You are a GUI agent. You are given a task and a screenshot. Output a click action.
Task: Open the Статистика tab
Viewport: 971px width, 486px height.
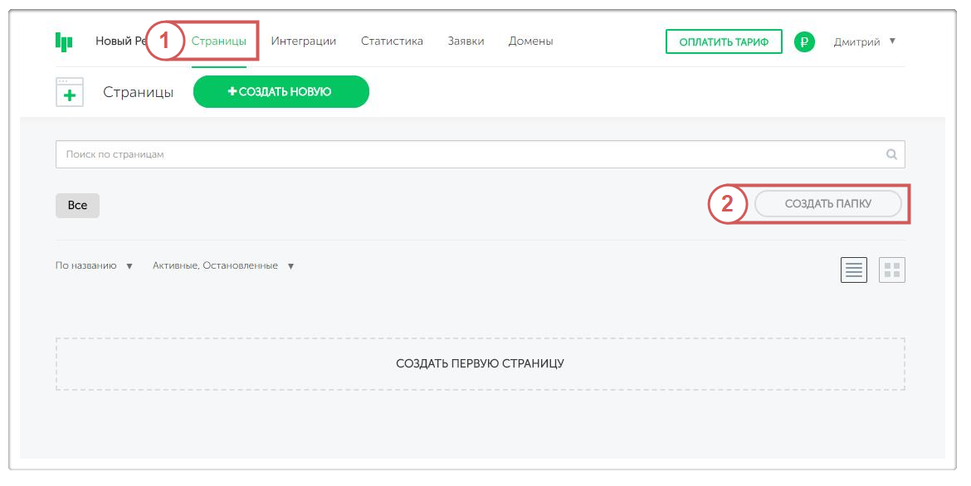point(392,41)
